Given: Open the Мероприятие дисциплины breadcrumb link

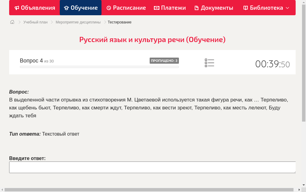Looking at the screenshot, I should (78, 22).
